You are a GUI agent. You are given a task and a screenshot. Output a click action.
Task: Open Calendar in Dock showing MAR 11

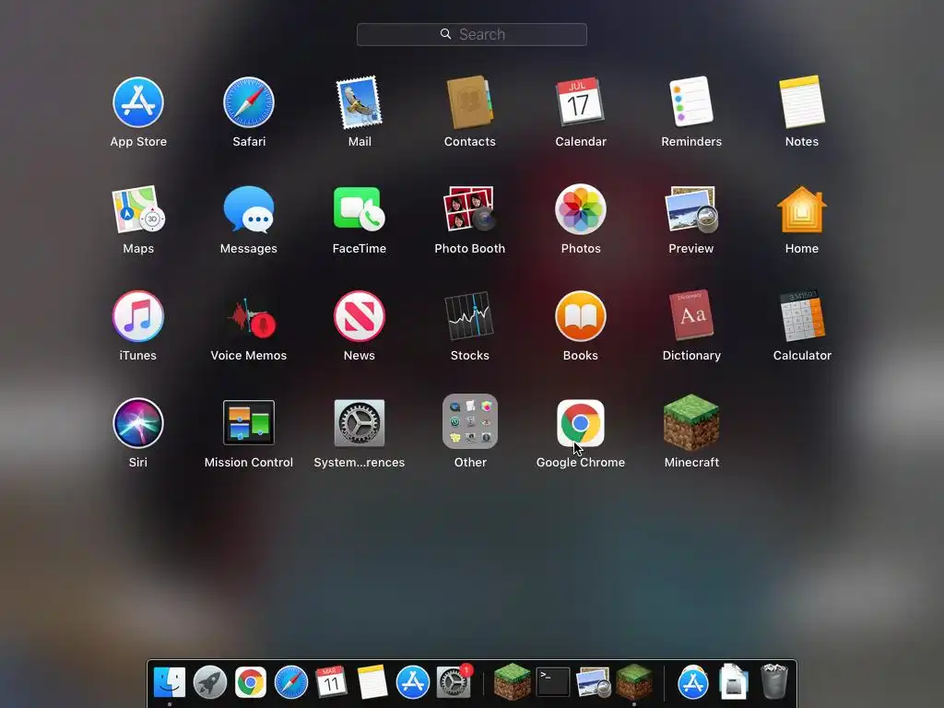click(x=331, y=682)
